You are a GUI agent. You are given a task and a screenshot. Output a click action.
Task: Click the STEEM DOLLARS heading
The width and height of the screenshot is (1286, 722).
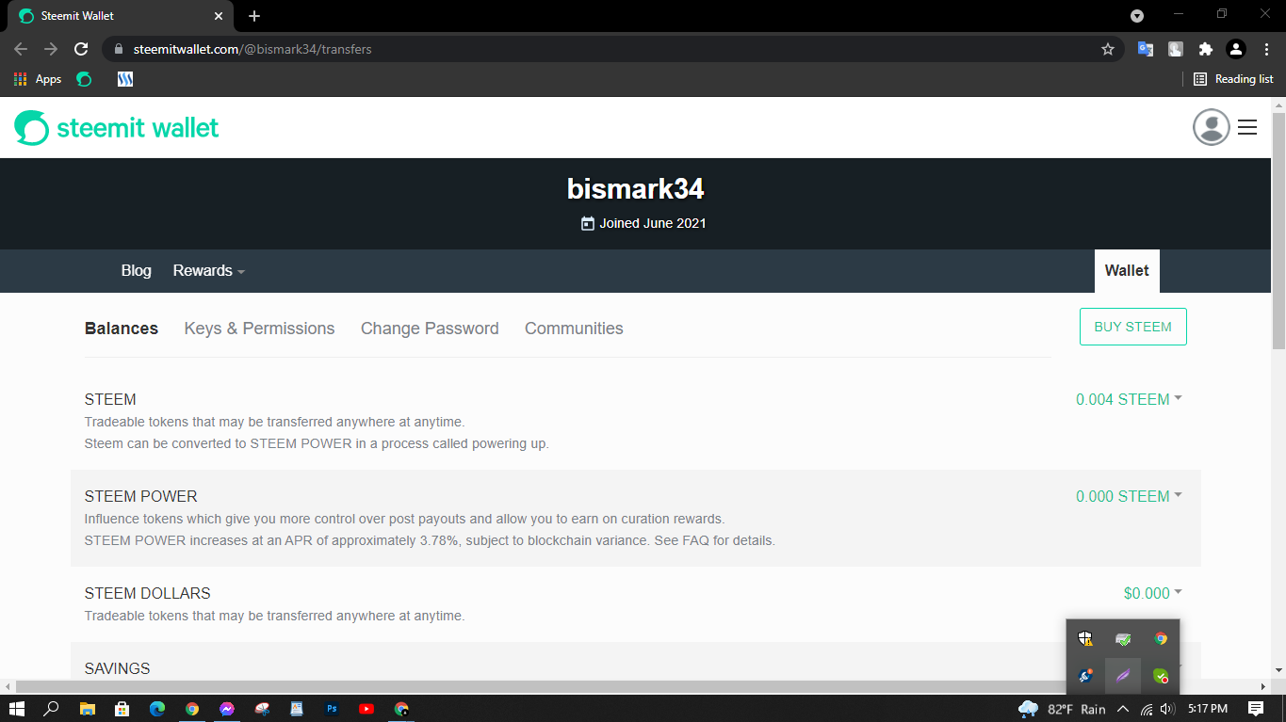(x=148, y=593)
